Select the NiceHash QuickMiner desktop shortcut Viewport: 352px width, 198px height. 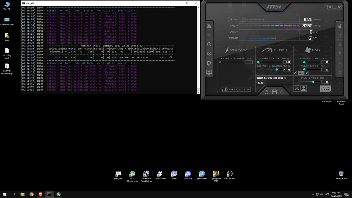point(146,177)
